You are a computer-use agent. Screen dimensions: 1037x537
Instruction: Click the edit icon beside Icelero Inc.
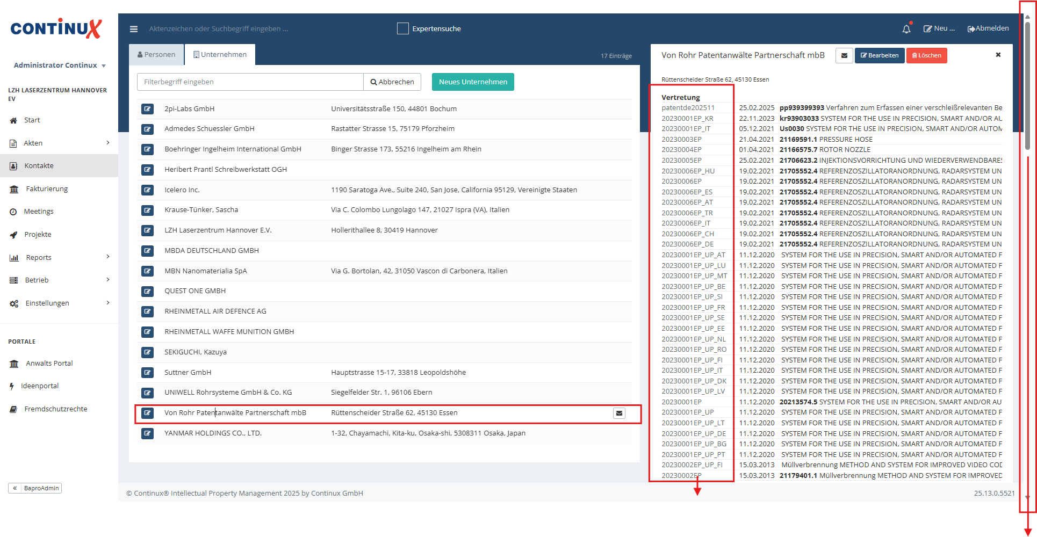pos(147,190)
